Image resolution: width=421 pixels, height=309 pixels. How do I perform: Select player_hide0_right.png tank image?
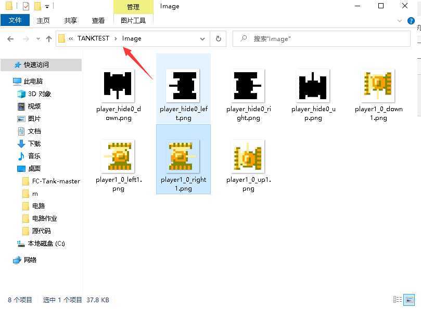pos(248,86)
